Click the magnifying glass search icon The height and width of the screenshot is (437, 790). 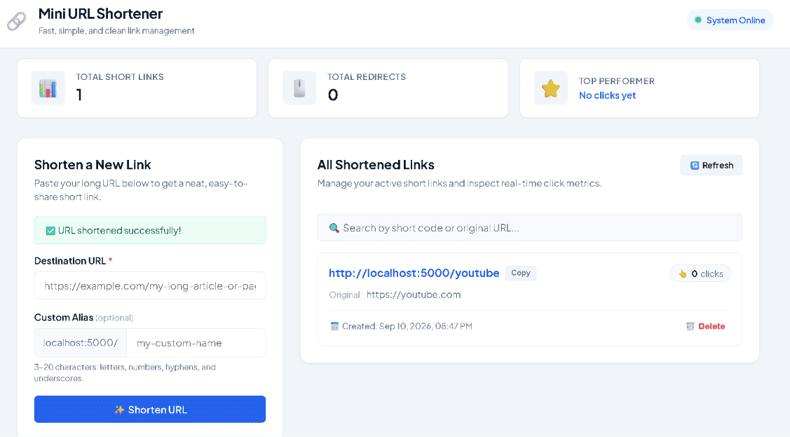(x=334, y=228)
